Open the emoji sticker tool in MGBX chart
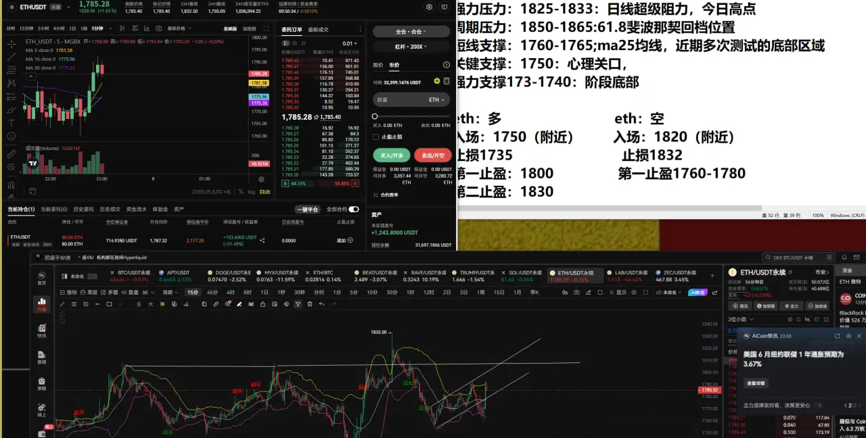866x438 pixels. pos(12,137)
